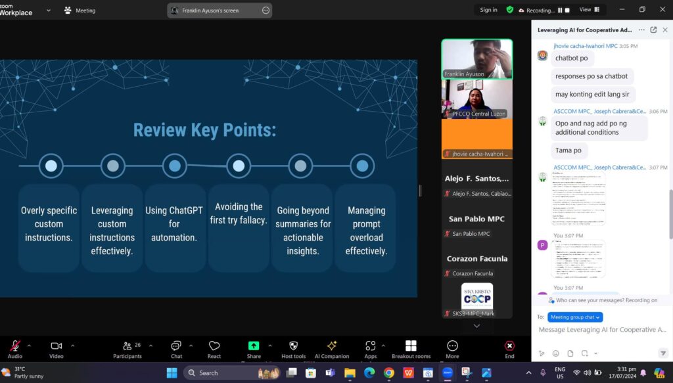Screen dimensions: 673x383
Task: Click 'Tama po' chat message
Action: [569, 150]
